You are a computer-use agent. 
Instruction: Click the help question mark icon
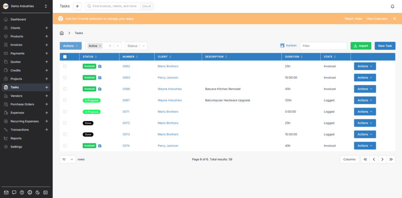click(22, 192)
